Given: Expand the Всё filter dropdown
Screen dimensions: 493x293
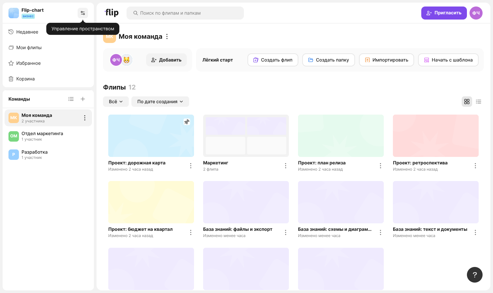Looking at the screenshot, I should pyautogui.click(x=116, y=102).
